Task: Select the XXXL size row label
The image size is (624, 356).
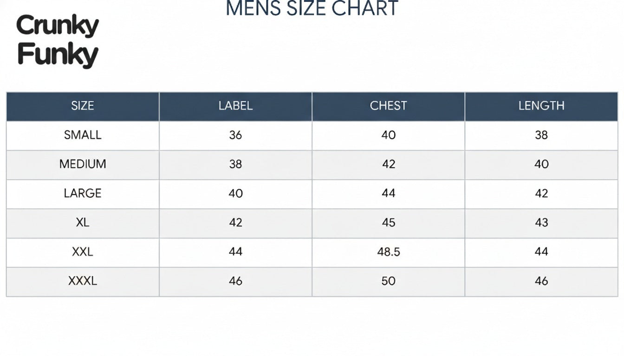Action: click(x=83, y=281)
